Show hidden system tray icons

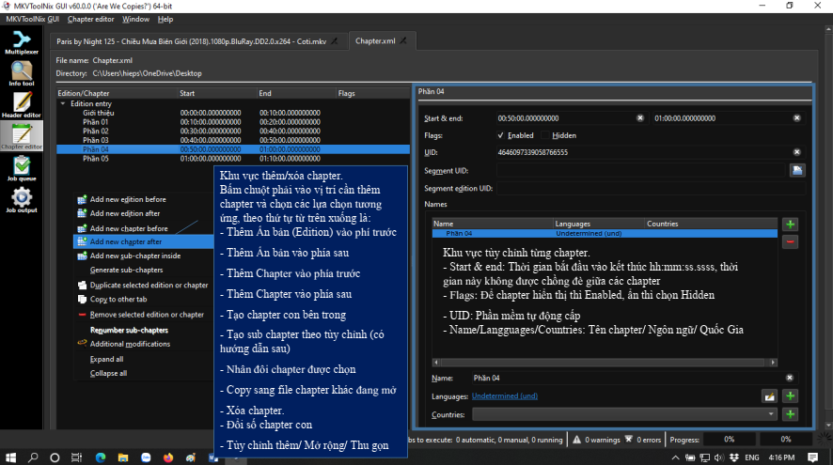point(675,457)
